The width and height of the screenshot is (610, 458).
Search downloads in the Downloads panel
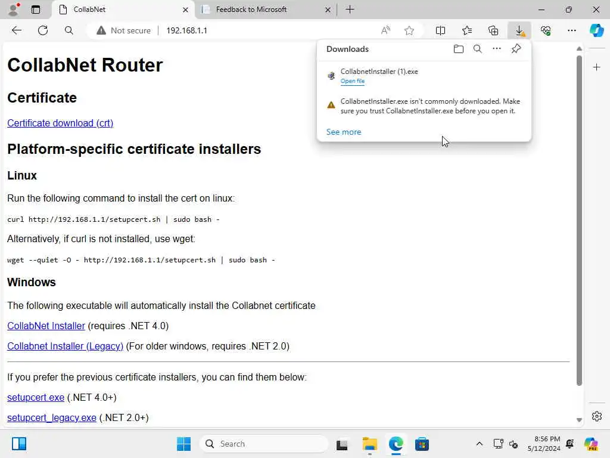point(478,49)
